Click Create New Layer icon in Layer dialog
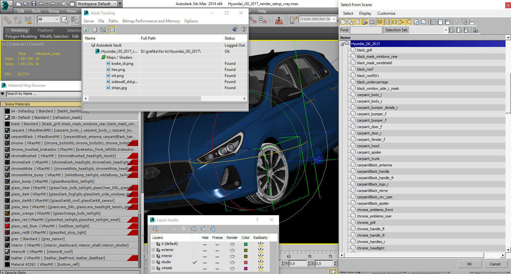511x274 pixels. click(155, 229)
